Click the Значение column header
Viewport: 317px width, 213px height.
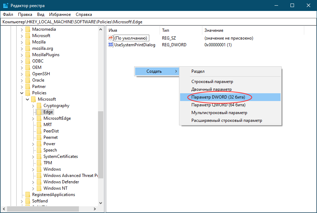tap(253, 30)
